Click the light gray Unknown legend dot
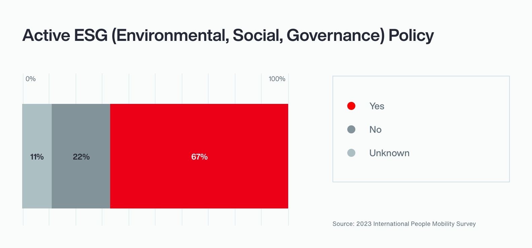 click(x=351, y=153)
